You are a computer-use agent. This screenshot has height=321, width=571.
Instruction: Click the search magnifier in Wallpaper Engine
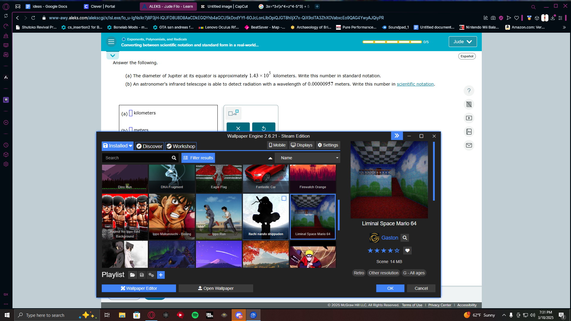coord(174,158)
